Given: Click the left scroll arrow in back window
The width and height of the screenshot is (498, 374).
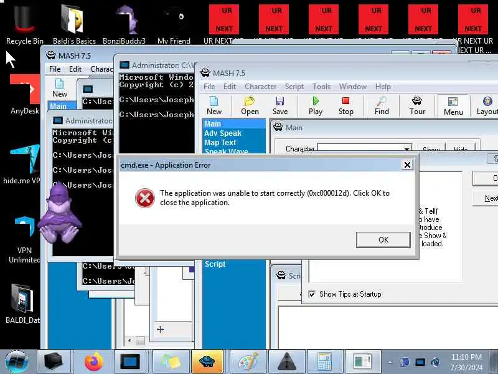Looking at the screenshot, I should (x=129, y=340).
